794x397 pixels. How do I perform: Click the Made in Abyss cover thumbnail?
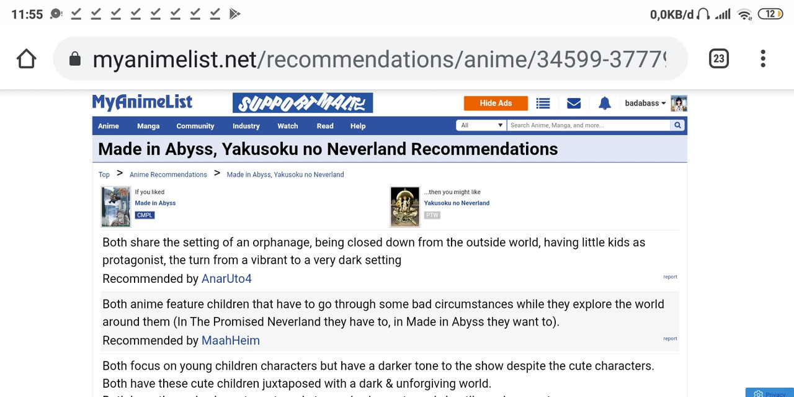(x=115, y=207)
